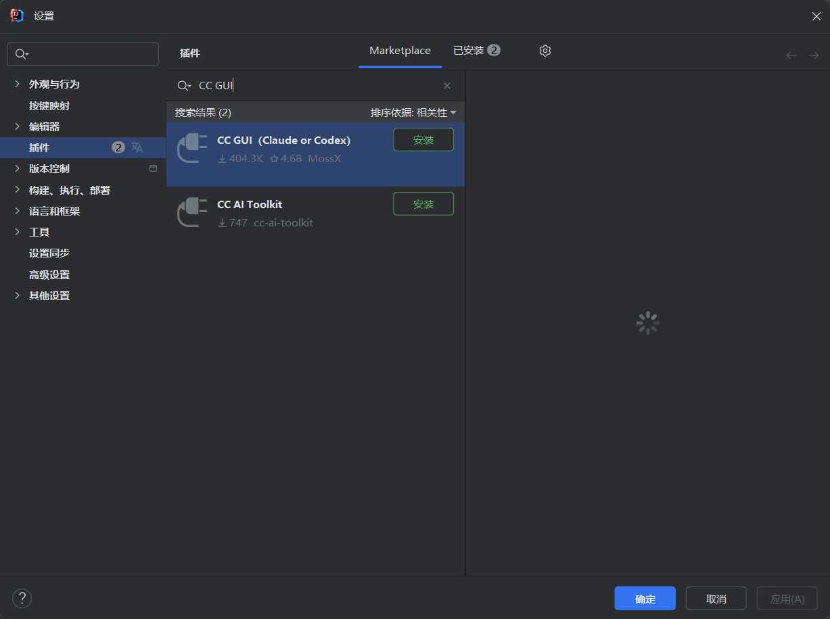Open the help question mark button
830x619 pixels.
pyautogui.click(x=22, y=598)
